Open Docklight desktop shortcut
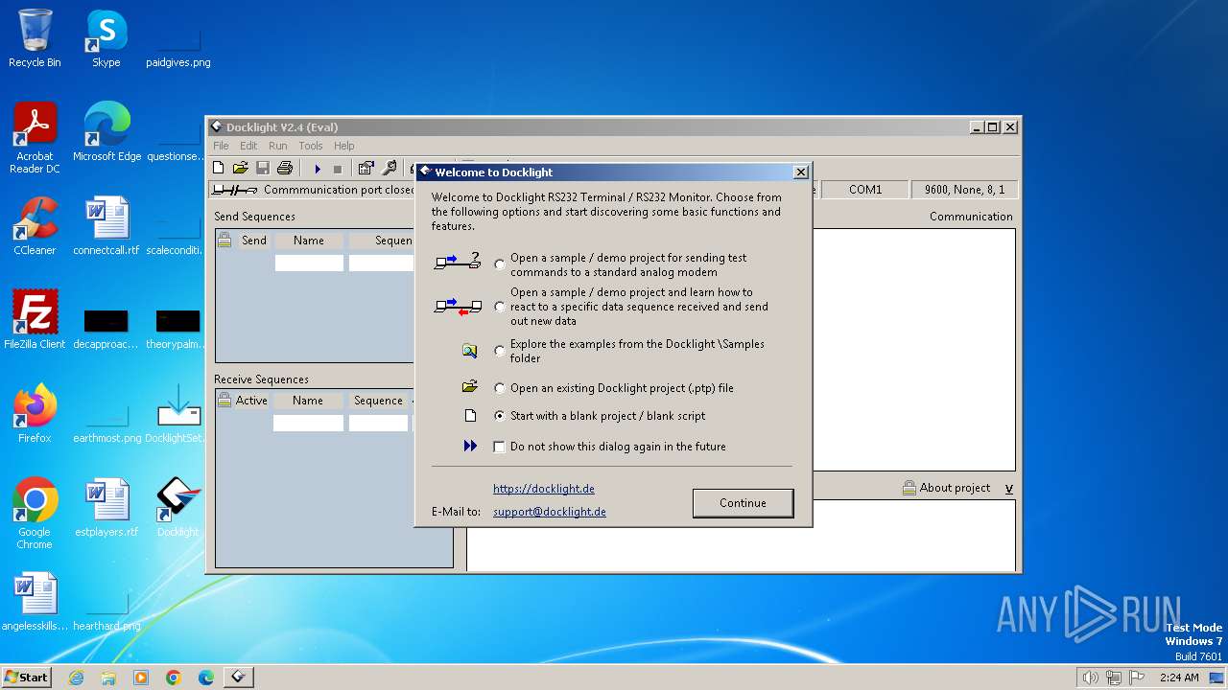Image resolution: width=1228 pixels, height=690 pixels. (x=177, y=508)
